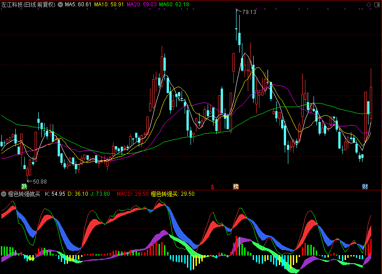Open the green 跌 marker on the chart
Screen dimensions: 382x274
24,186
